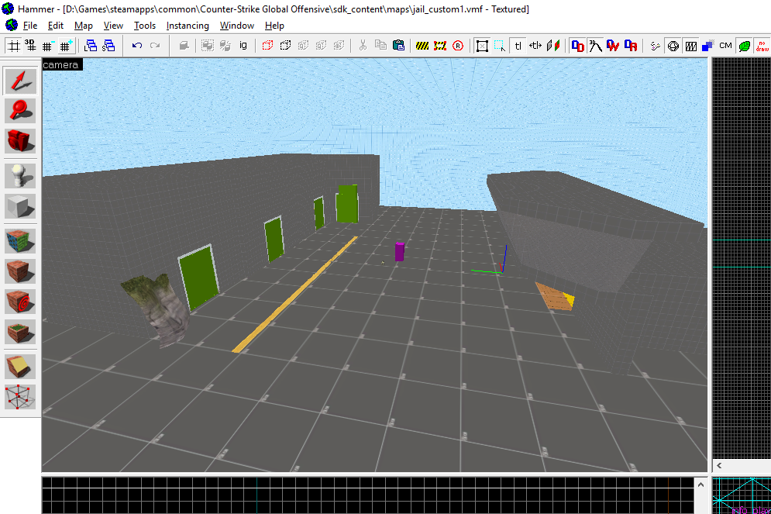
Task: Select the yellow stripe brush on floor
Action: [x=295, y=294]
